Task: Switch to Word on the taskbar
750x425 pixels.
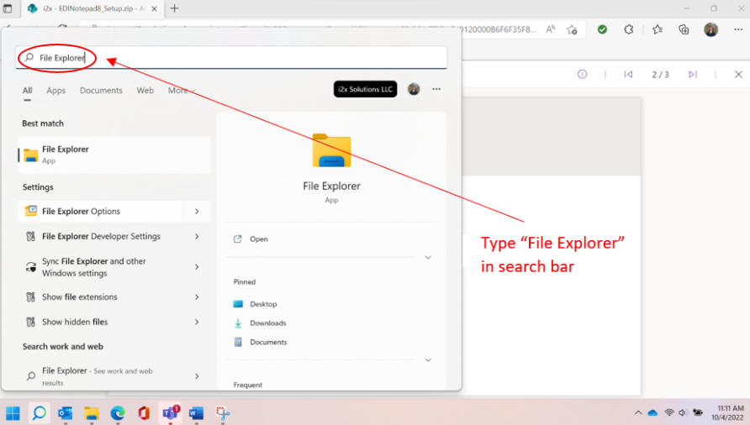Action: [x=196, y=412]
